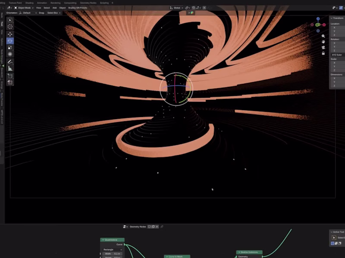
Task: Open the Global transform orientation dropdown
Action: tap(176, 8)
